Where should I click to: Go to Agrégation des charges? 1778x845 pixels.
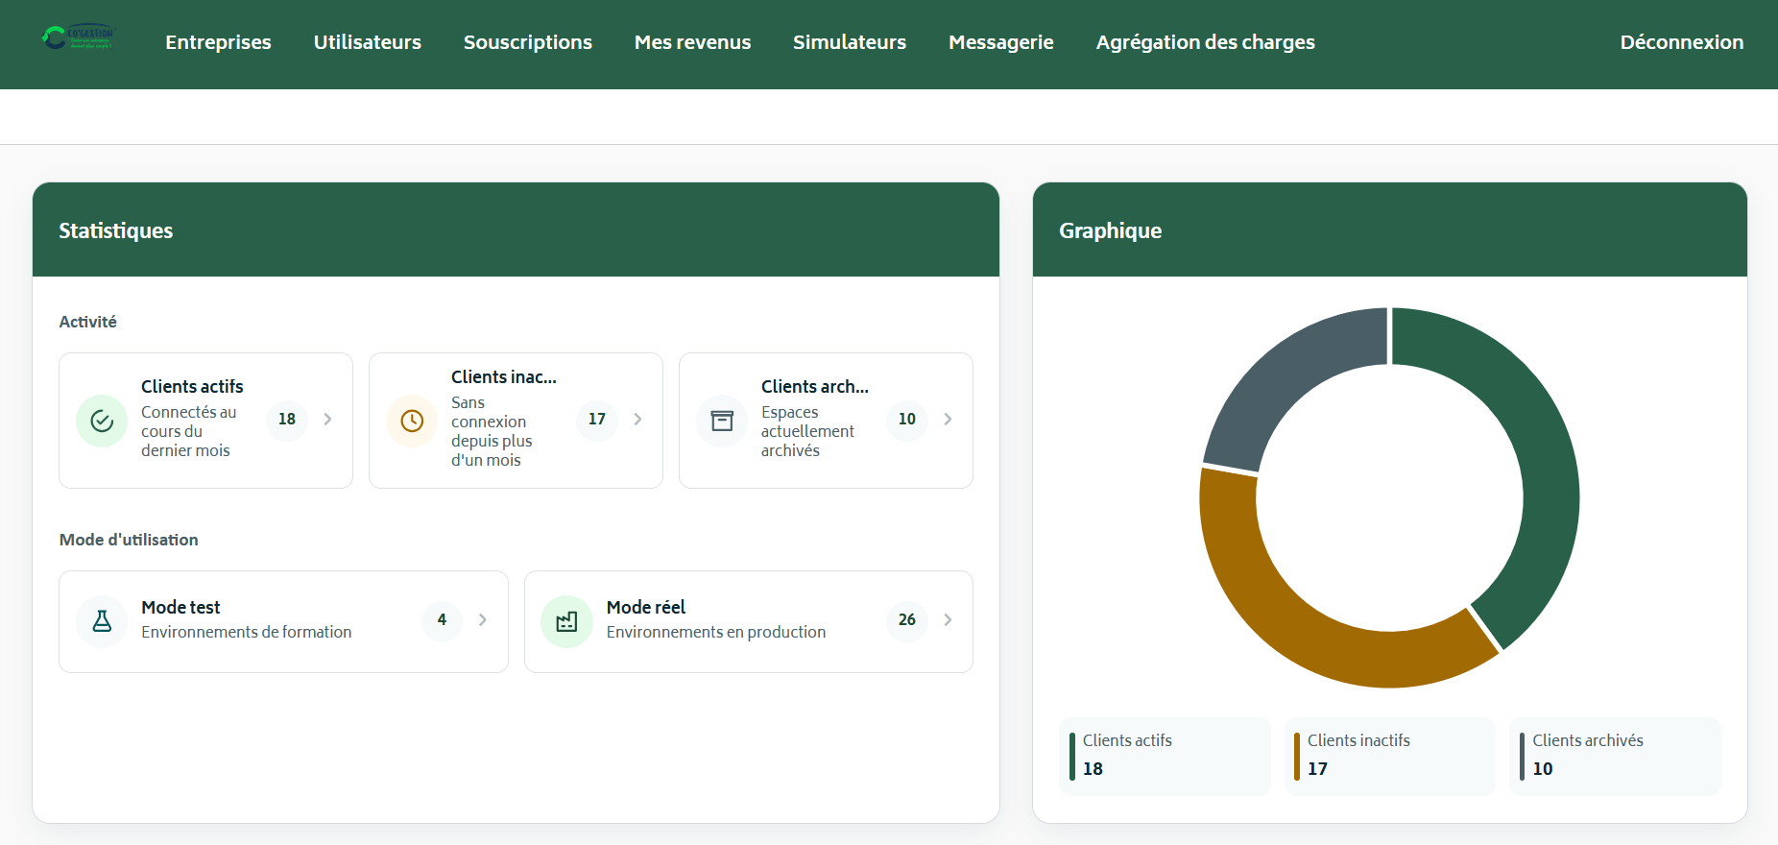click(x=1206, y=42)
